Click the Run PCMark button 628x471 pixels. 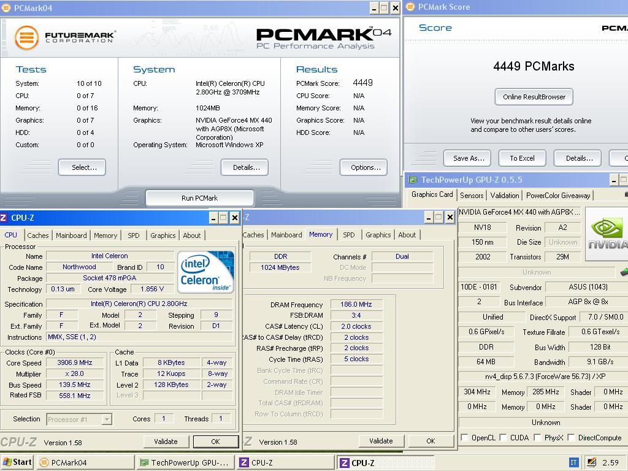(x=199, y=198)
